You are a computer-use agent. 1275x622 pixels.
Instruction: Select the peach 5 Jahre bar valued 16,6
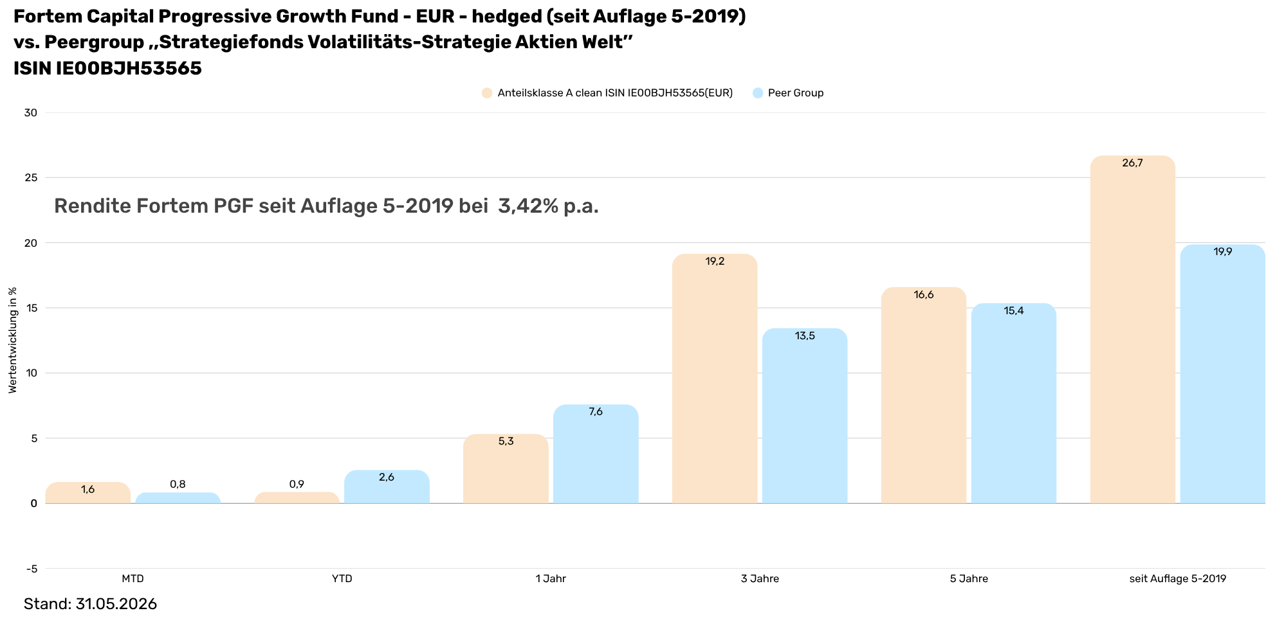pyautogui.click(x=924, y=395)
